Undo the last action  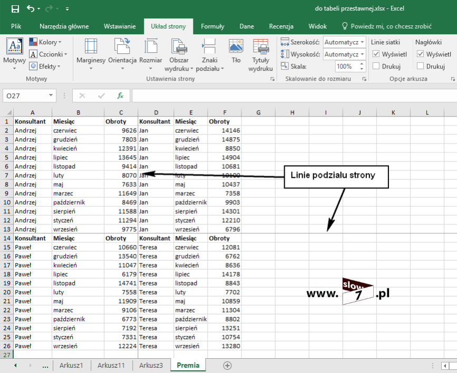pyautogui.click(x=31, y=8)
